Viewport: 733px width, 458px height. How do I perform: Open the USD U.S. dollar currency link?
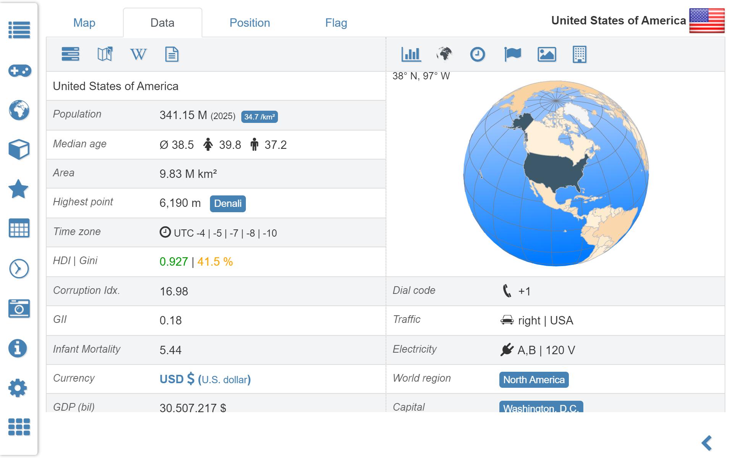tap(205, 379)
